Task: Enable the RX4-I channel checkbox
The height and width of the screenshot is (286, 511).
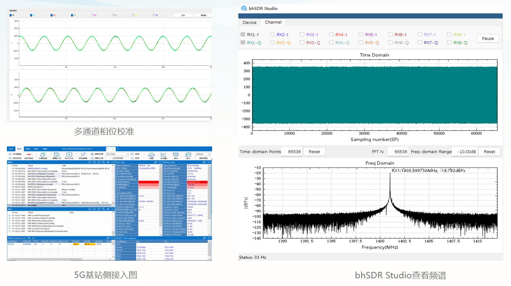Action: tap(332, 35)
